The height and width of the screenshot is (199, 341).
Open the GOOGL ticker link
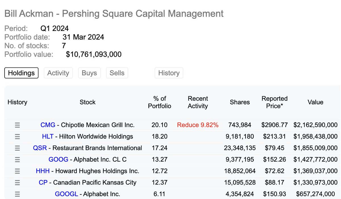[66, 194]
